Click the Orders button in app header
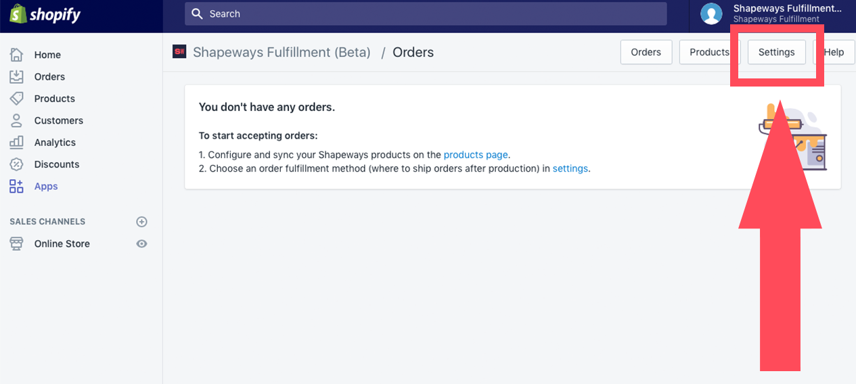856x384 pixels. tap(646, 52)
